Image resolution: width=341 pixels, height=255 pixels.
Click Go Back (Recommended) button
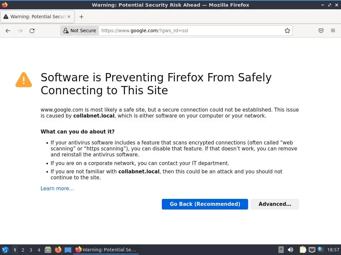click(205, 204)
